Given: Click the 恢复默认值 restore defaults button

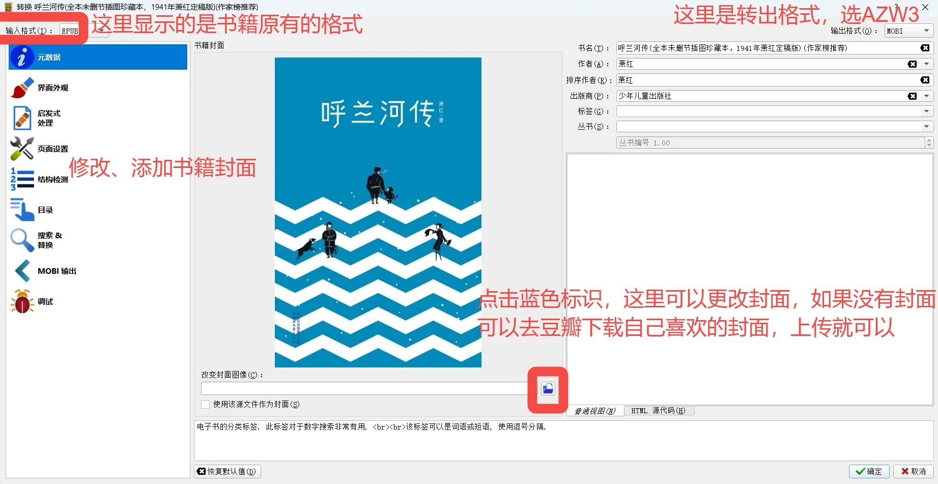Looking at the screenshot, I should (x=228, y=472).
